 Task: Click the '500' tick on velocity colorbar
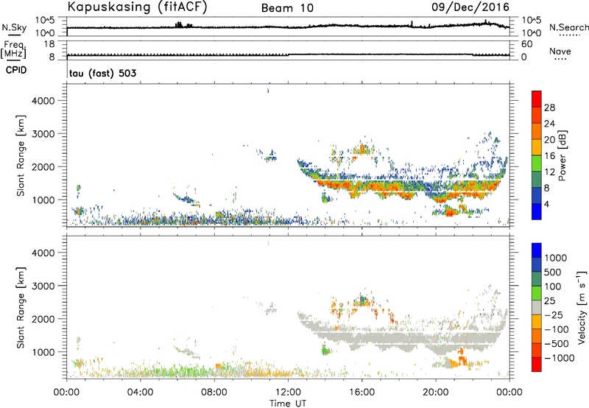pos(553,272)
